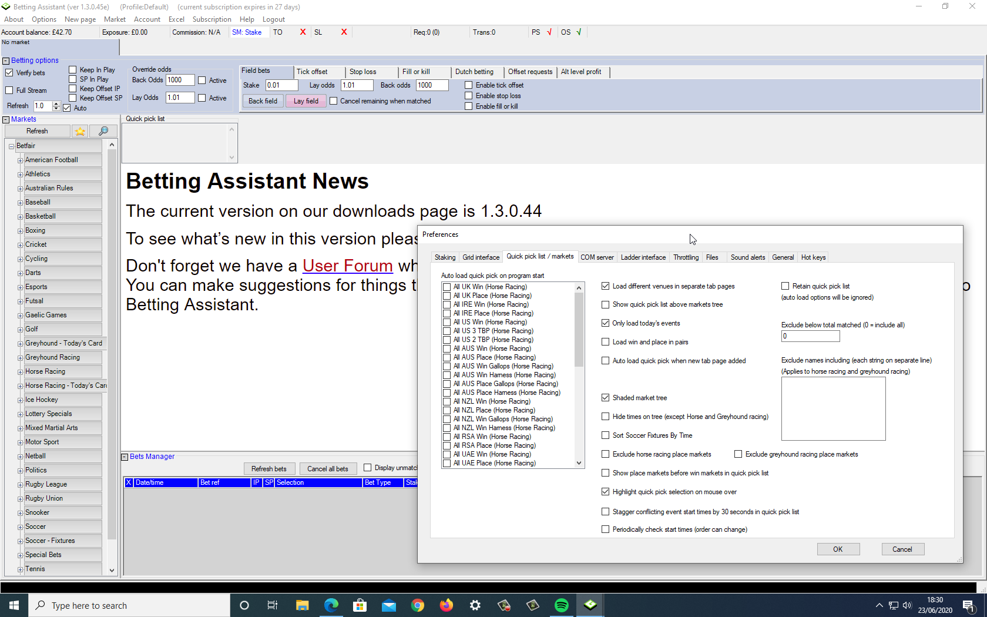987x617 pixels.
Task: Click the markets tree vertical scrollbar
Action: pyautogui.click(x=112, y=353)
